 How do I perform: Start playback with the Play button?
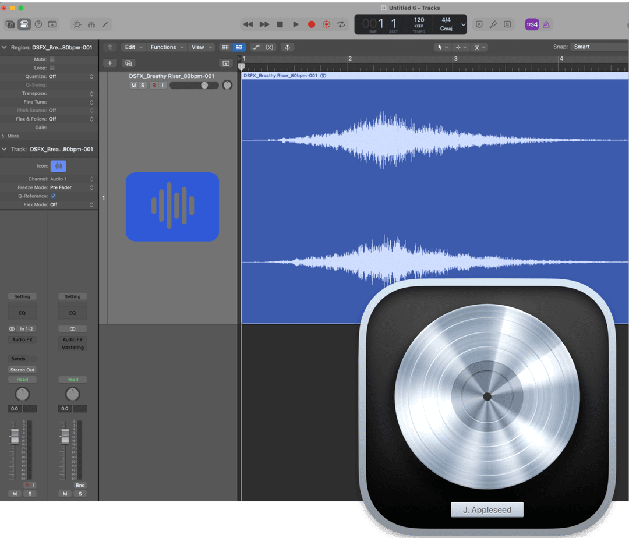296,24
